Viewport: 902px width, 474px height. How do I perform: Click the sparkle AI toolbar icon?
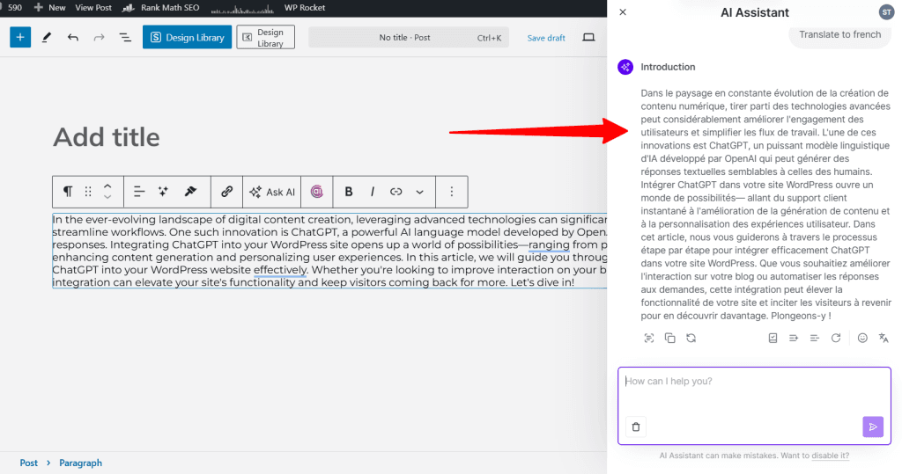click(163, 192)
